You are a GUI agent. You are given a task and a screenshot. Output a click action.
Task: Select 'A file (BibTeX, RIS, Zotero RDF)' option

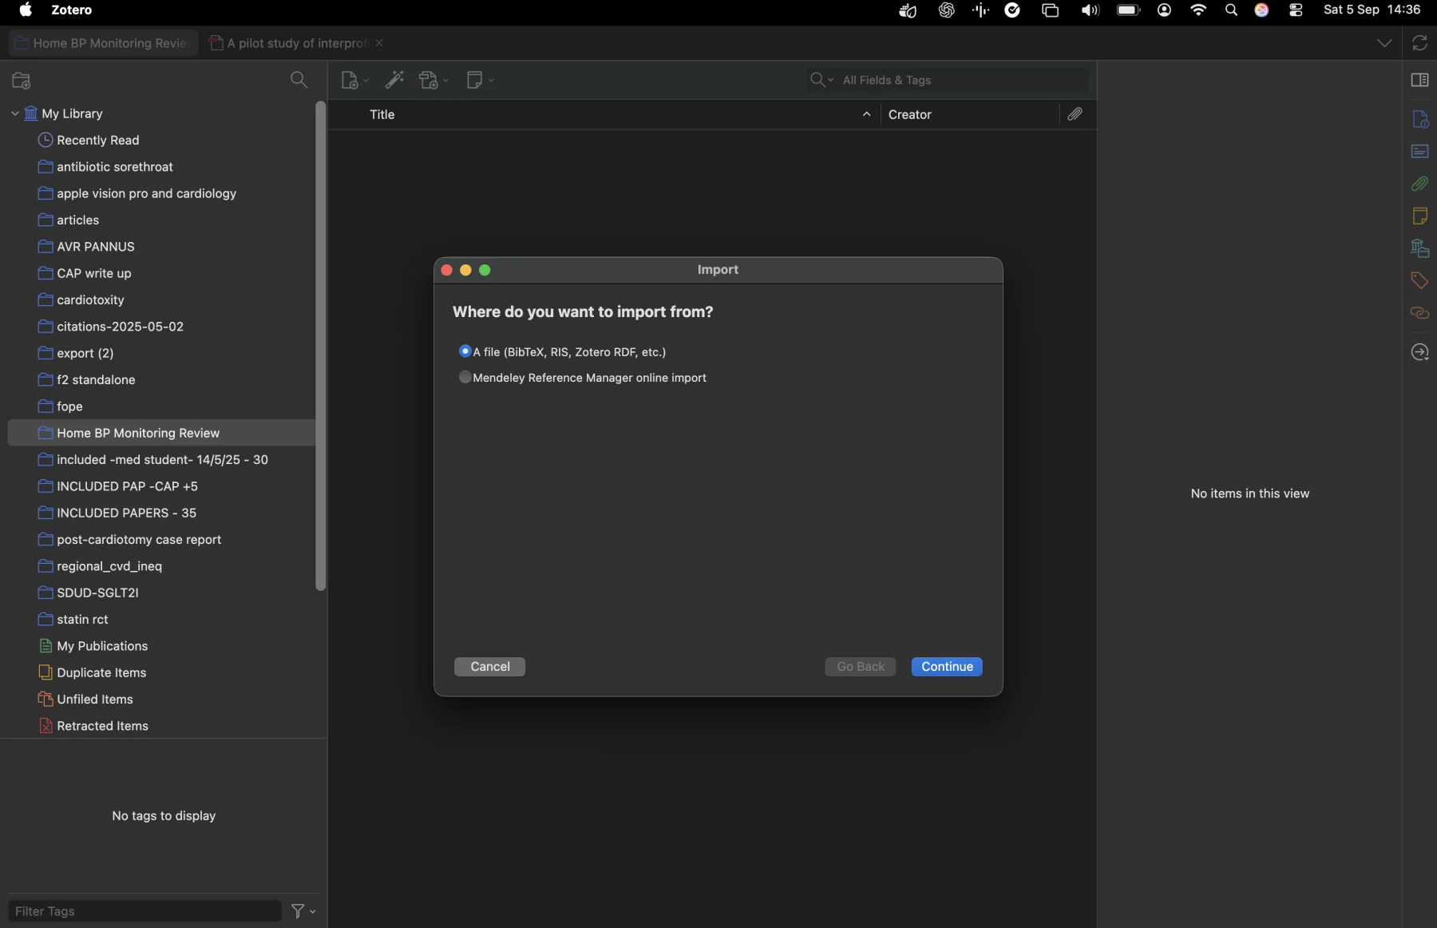[562, 352]
